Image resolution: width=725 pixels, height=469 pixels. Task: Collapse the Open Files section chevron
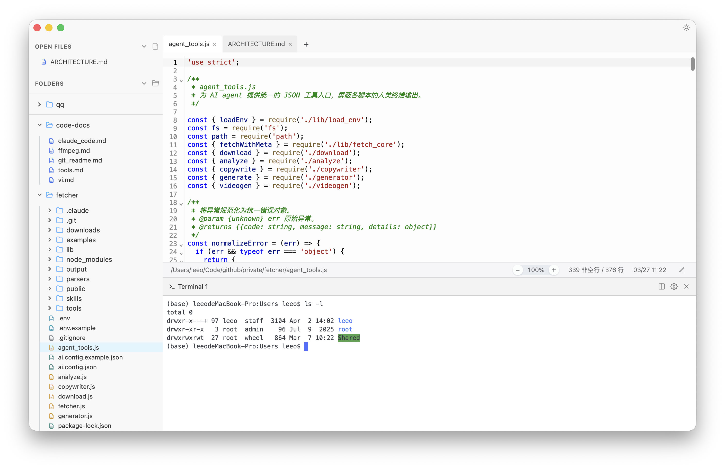tap(144, 46)
